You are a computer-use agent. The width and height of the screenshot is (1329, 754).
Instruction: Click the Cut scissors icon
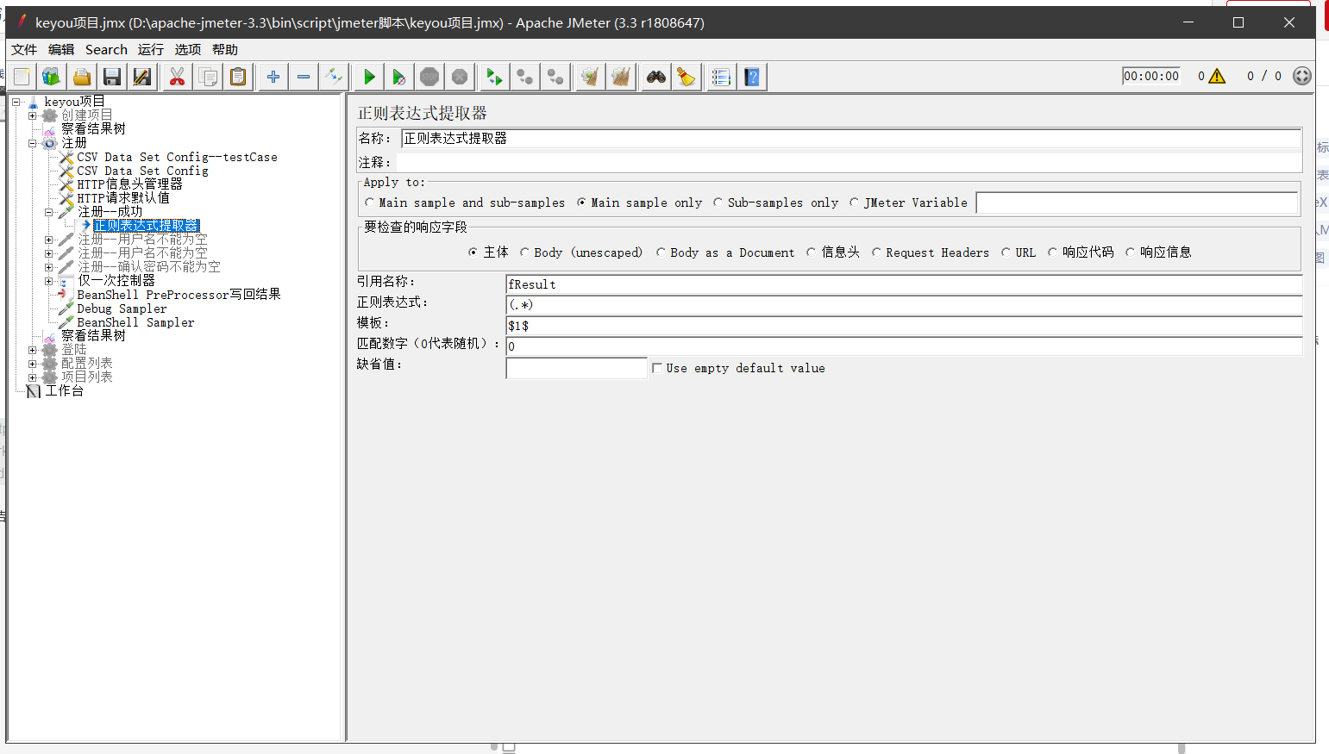[x=176, y=77]
